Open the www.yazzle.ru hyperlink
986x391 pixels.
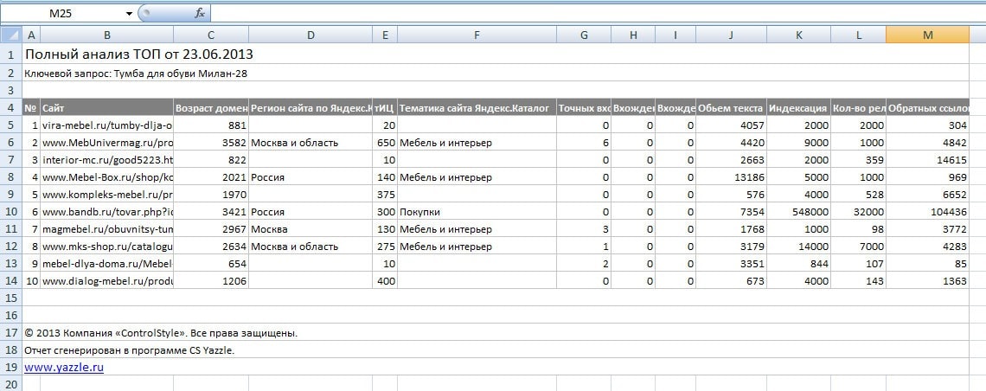[x=63, y=367]
